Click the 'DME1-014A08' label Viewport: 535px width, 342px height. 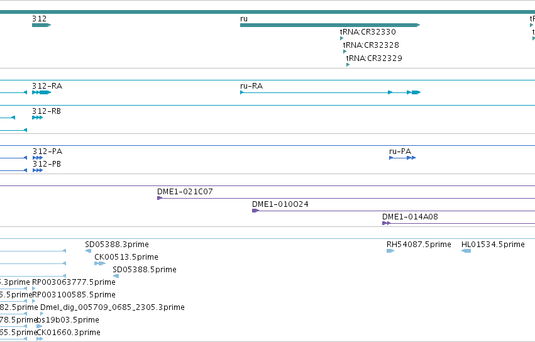click(x=410, y=217)
